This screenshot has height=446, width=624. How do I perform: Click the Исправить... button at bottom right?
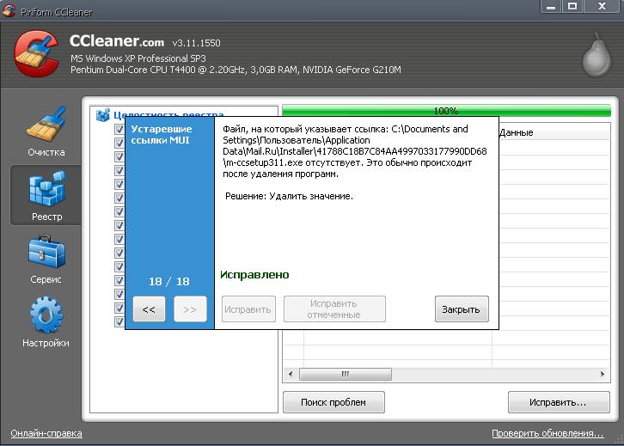pyautogui.click(x=558, y=402)
